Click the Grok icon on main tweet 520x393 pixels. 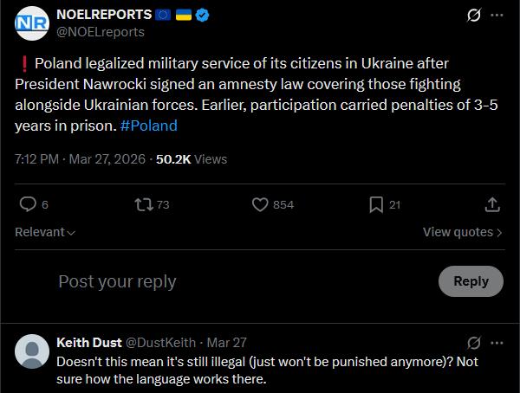[x=473, y=16]
